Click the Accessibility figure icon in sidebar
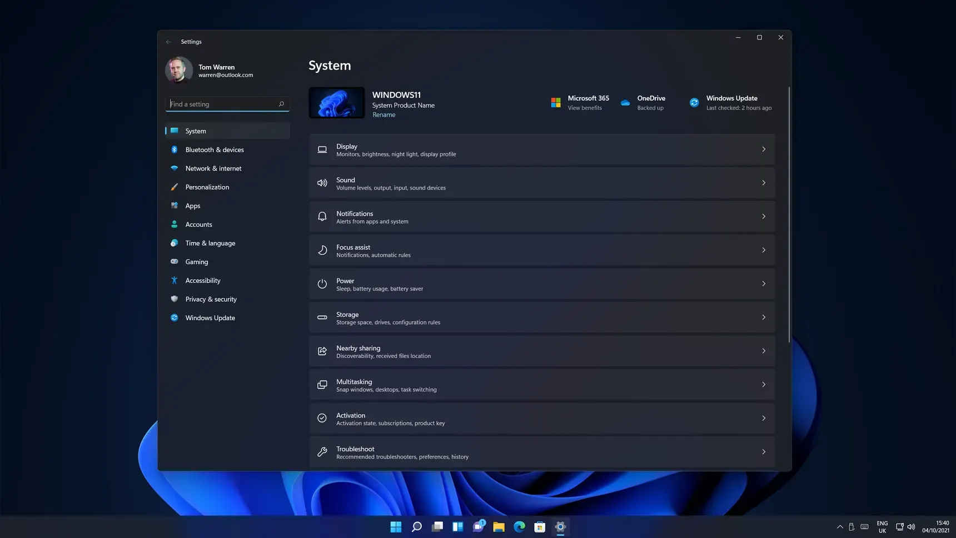The width and height of the screenshot is (956, 538). (x=174, y=281)
